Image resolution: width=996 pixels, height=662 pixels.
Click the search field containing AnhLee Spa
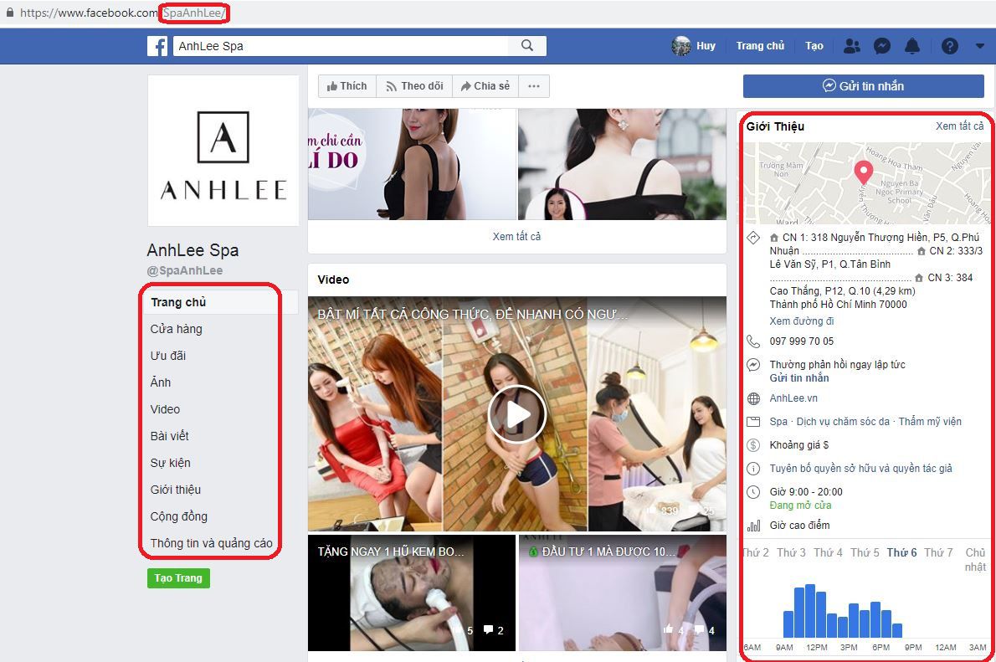coord(341,46)
